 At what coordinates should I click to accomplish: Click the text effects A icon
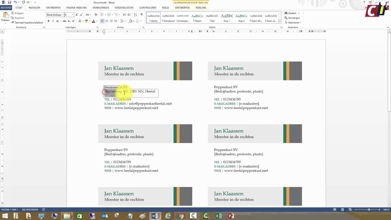coord(80,21)
